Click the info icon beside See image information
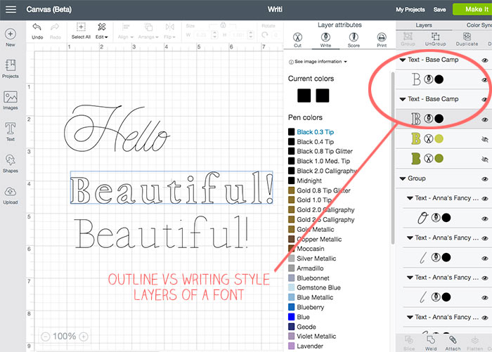Viewport: 492px width, 352px height. pos(291,62)
